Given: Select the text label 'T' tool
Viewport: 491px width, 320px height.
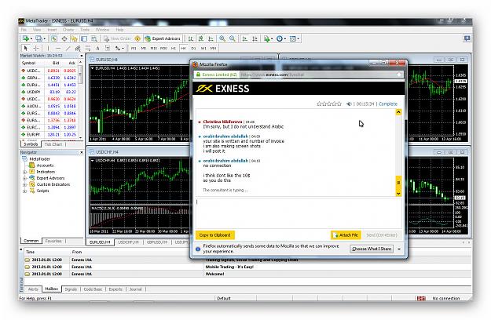Looking at the screenshot, I should (108, 48).
